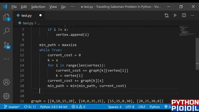The width and height of the screenshot is (199, 112).
Task: Split the editor to the right
Action: 184,15
